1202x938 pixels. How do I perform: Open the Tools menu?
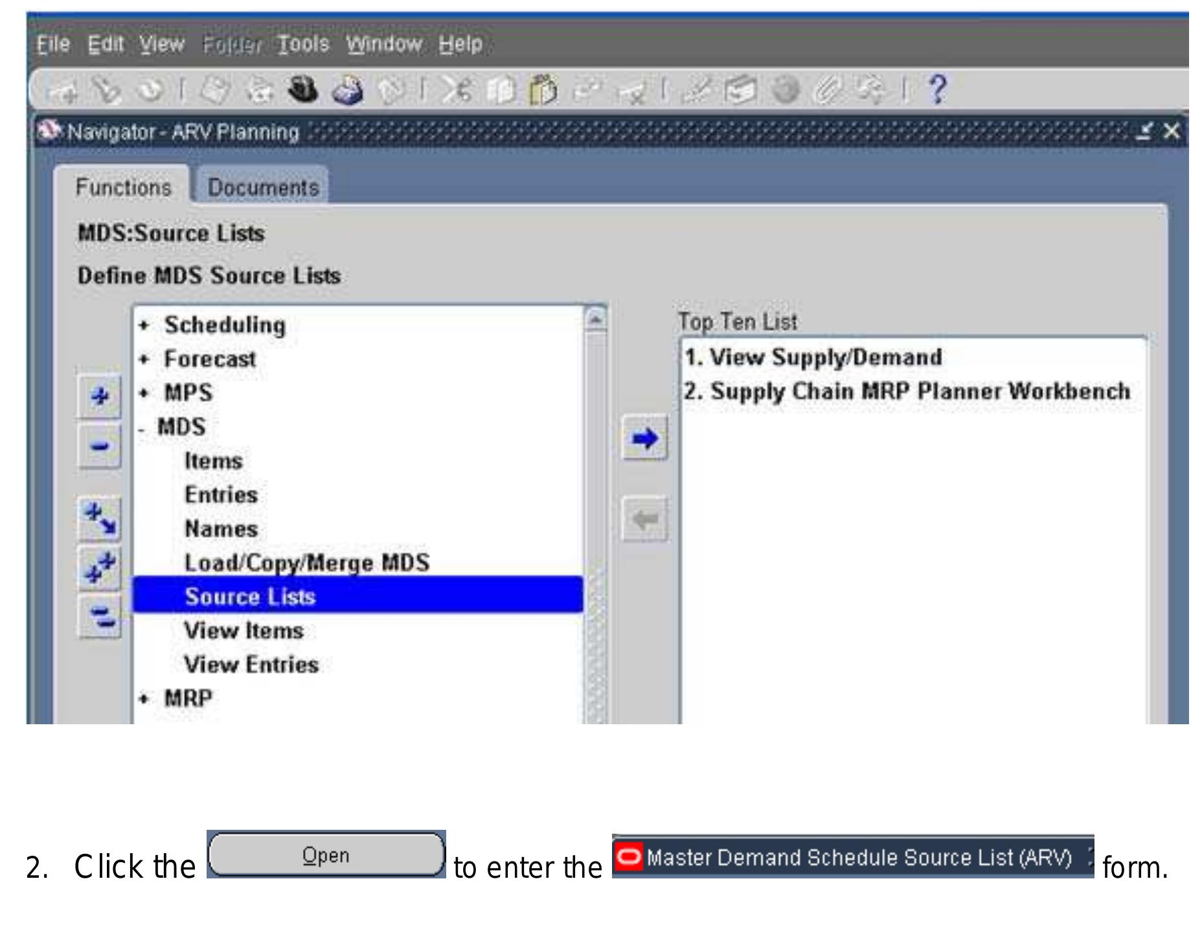tap(301, 44)
